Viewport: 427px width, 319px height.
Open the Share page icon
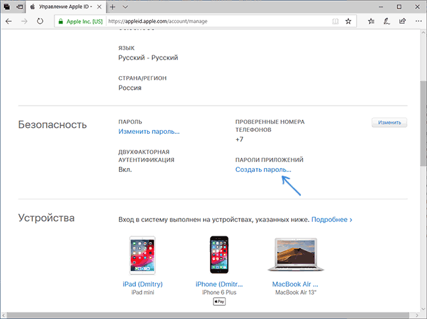(403, 21)
